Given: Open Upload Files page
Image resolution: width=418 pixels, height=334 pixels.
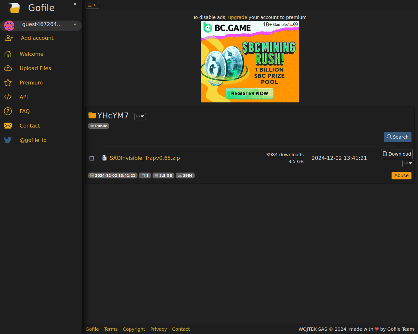Looking at the screenshot, I should pyautogui.click(x=35, y=68).
